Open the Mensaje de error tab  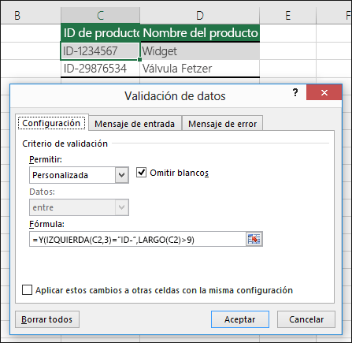tap(222, 124)
